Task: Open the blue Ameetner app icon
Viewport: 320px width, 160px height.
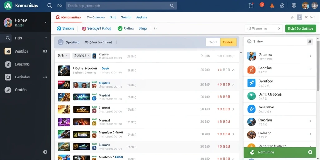Action: pyautogui.click(x=252, y=109)
